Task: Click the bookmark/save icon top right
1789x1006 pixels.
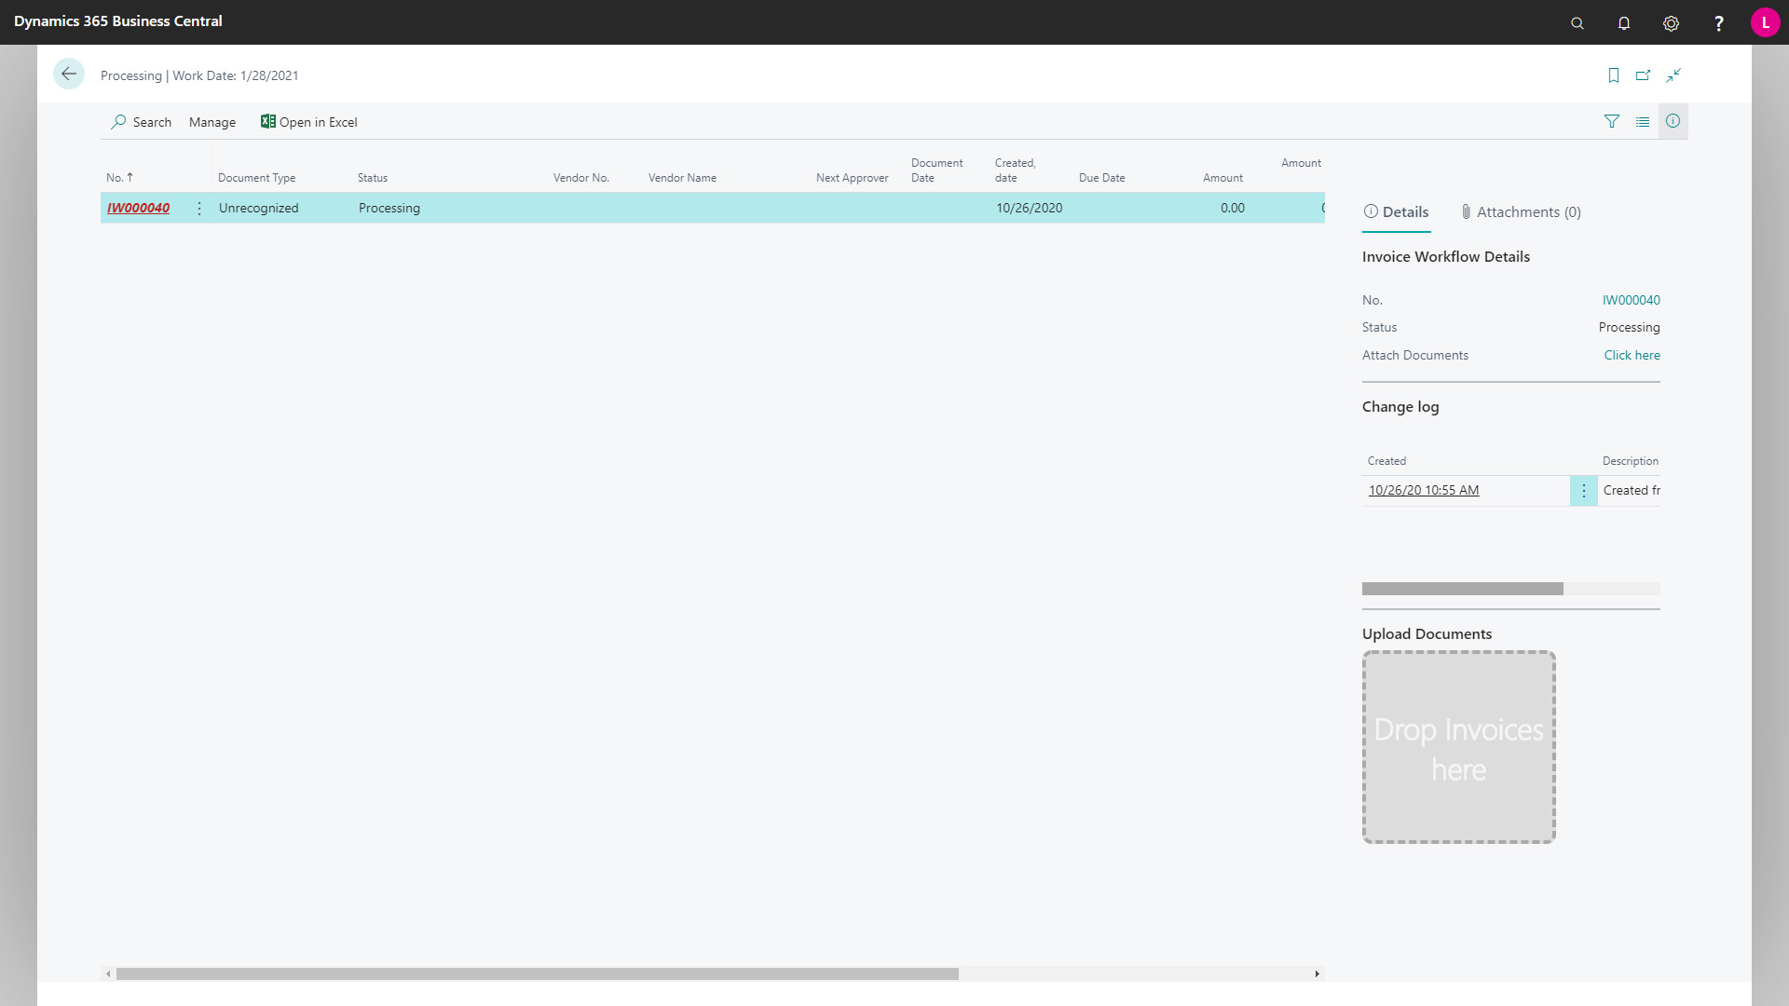Action: pyautogui.click(x=1613, y=75)
